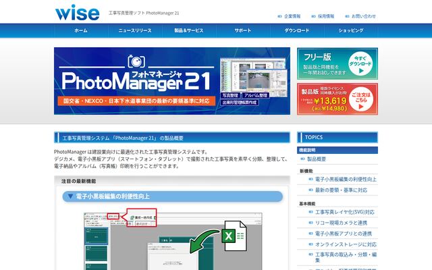This screenshot has height=270, width=432.
Task: Click the bullet icon beside オンラインストレージに対応
Action: click(310, 244)
